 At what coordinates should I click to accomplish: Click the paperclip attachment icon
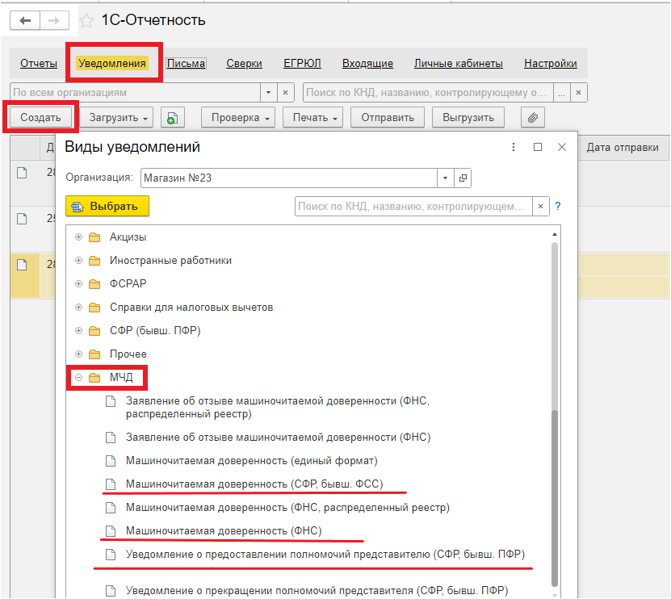point(532,118)
